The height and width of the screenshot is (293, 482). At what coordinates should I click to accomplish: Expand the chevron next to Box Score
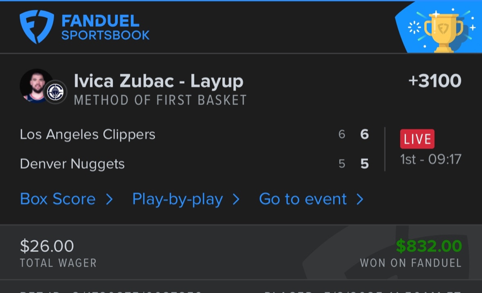(109, 199)
